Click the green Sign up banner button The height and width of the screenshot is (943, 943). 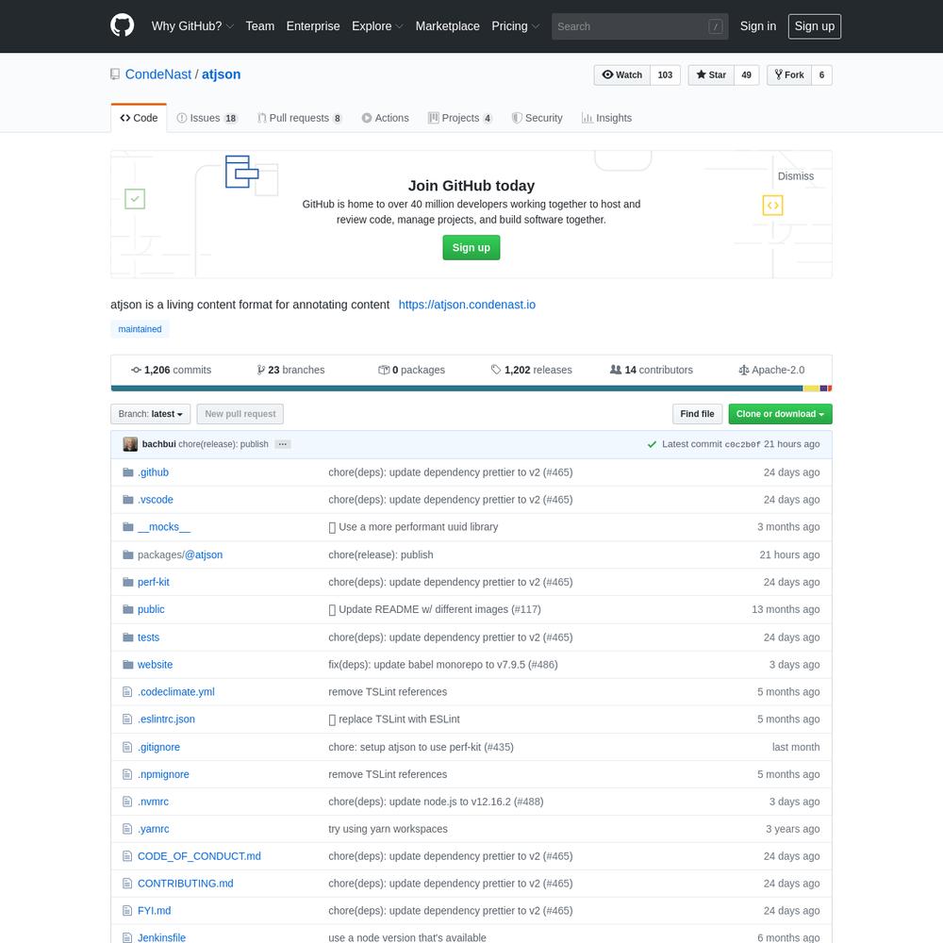tap(471, 247)
